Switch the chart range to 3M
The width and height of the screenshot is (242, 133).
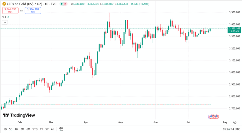pos(22,129)
